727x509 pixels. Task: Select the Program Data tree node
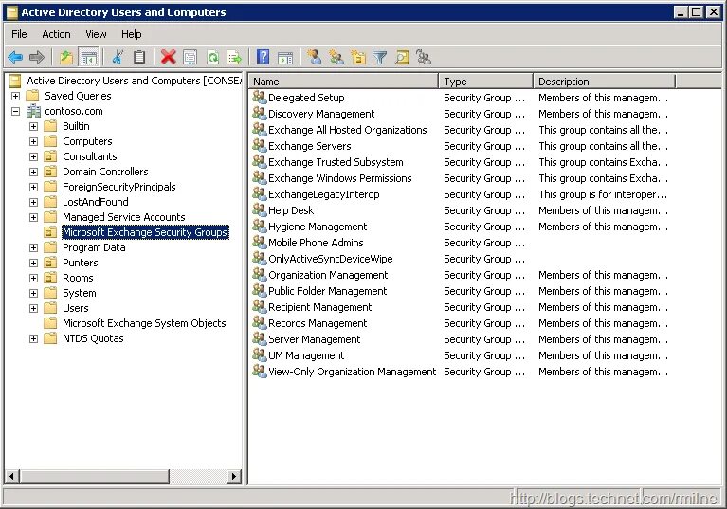coord(94,247)
